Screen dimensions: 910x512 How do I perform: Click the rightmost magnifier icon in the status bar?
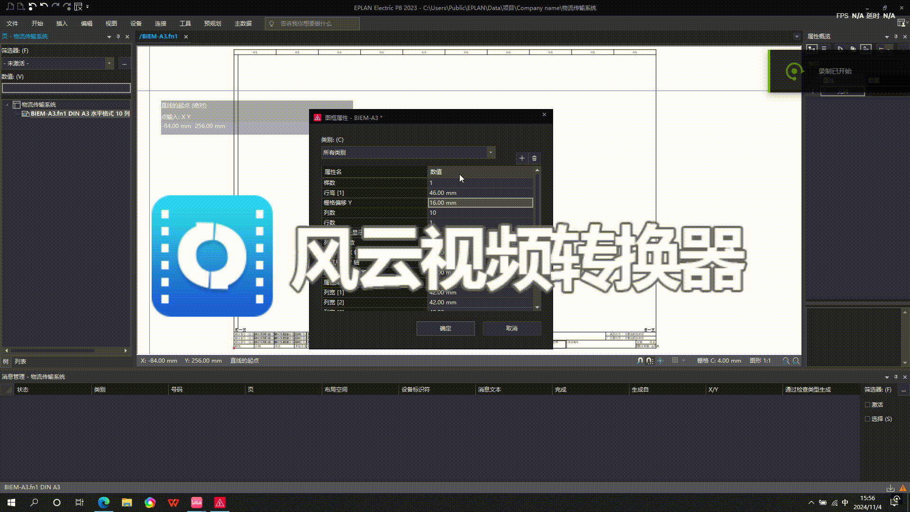(x=796, y=361)
